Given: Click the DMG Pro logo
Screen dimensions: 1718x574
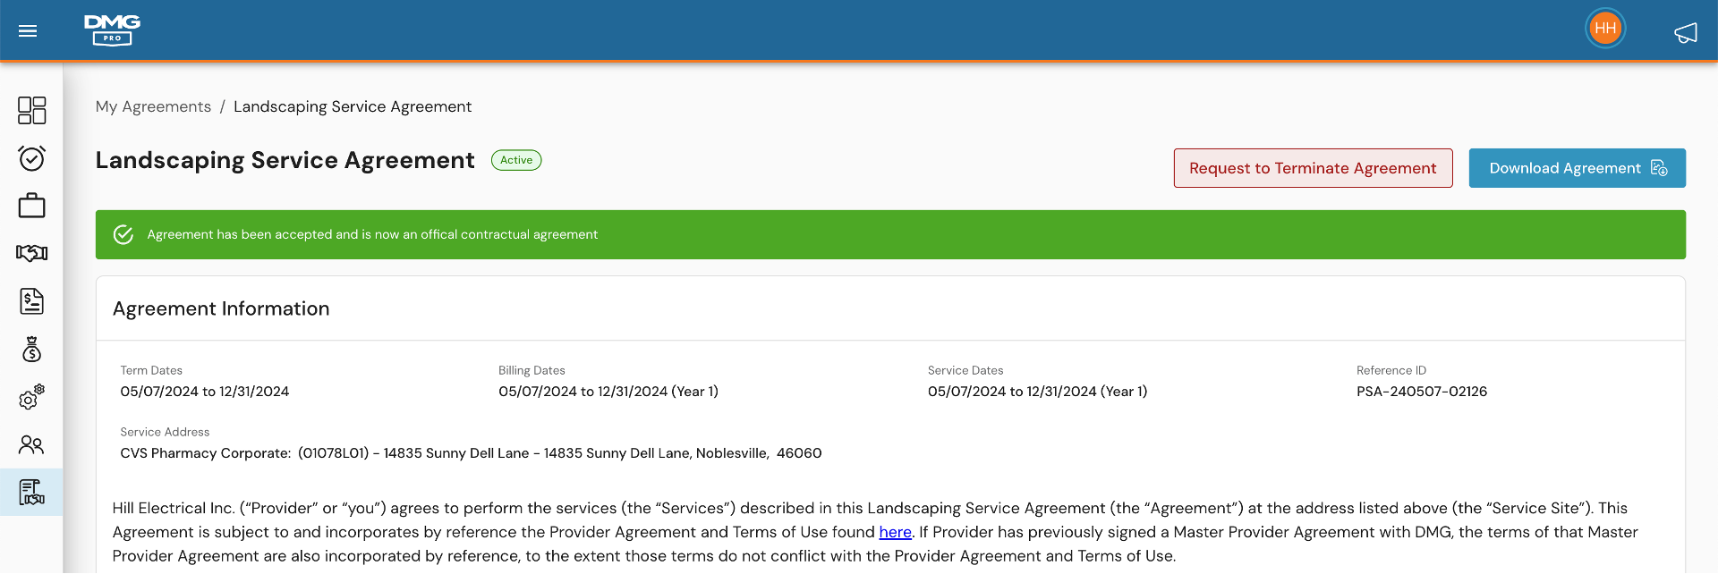Looking at the screenshot, I should (112, 30).
